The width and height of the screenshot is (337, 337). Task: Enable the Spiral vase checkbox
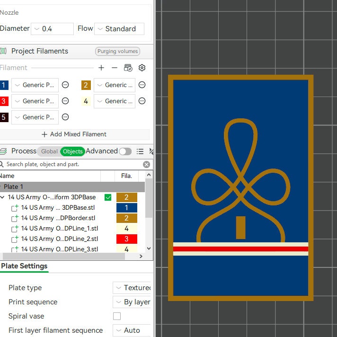point(117,316)
